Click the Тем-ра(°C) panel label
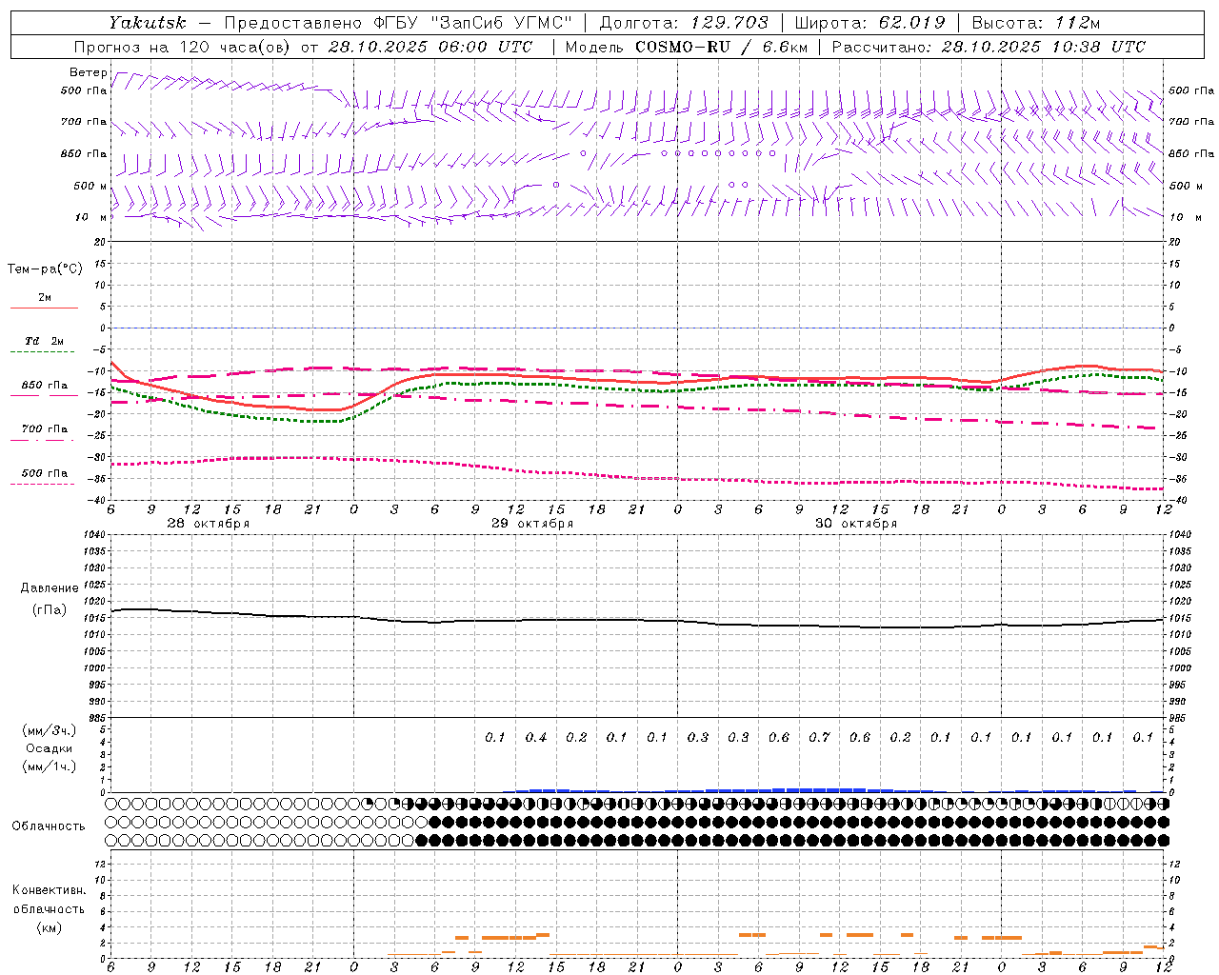Image resolution: width=1219 pixels, height=975 pixels. (x=45, y=269)
